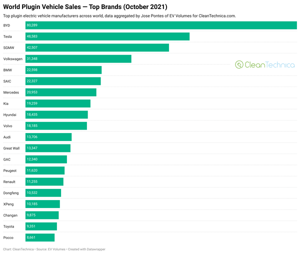Viewport: 300px width, 254px height.
Task: Select the XPeng bar with 10,185
Action: coord(42,204)
